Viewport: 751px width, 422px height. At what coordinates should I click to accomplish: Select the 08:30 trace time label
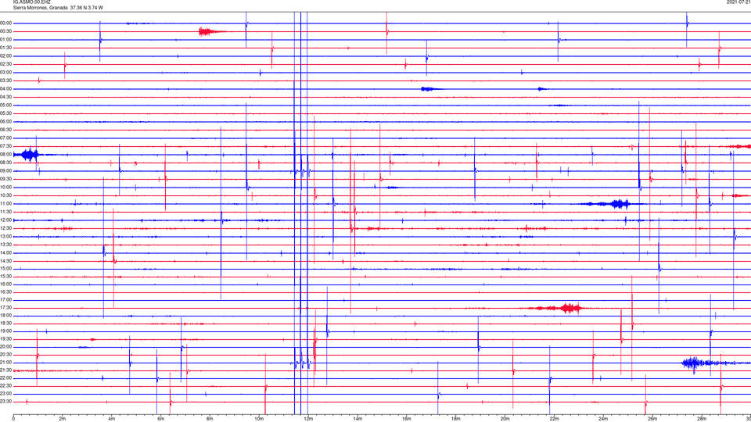(6, 163)
